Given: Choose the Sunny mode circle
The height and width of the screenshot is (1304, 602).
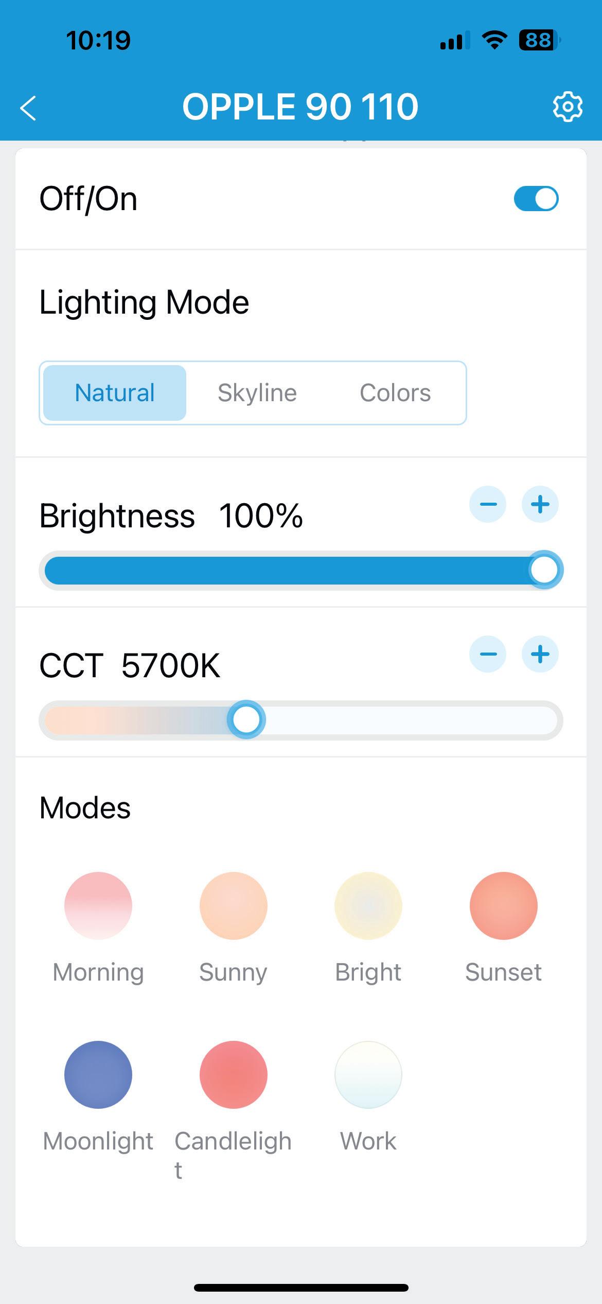Looking at the screenshot, I should (x=233, y=906).
